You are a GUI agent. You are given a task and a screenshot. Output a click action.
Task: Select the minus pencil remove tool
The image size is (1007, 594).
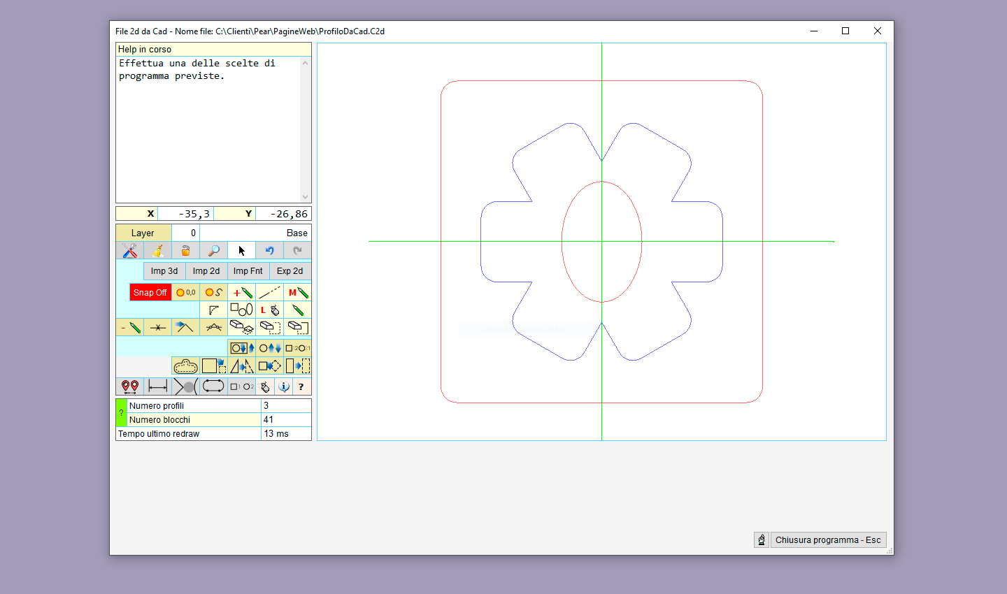(x=129, y=327)
